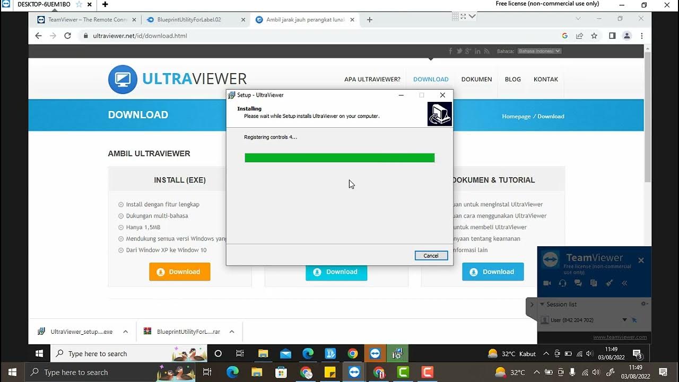Click the TeamViewer panel headset audio icon
The height and width of the screenshot is (382, 679).
coord(562,283)
